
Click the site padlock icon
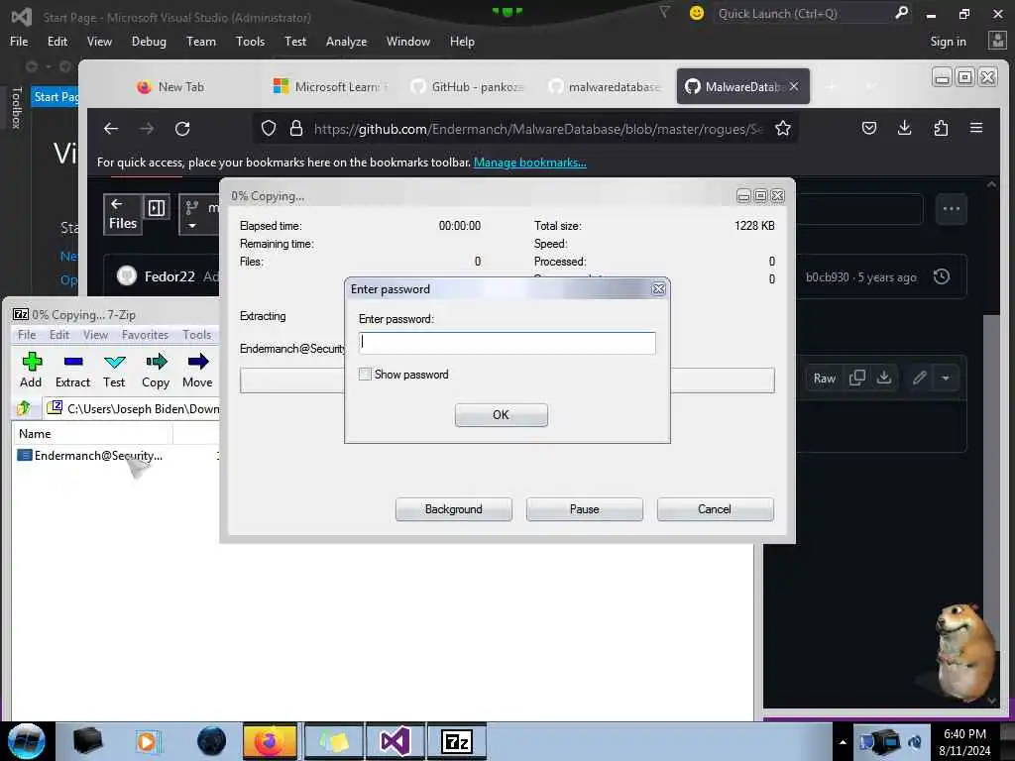[x=295, y=129]
